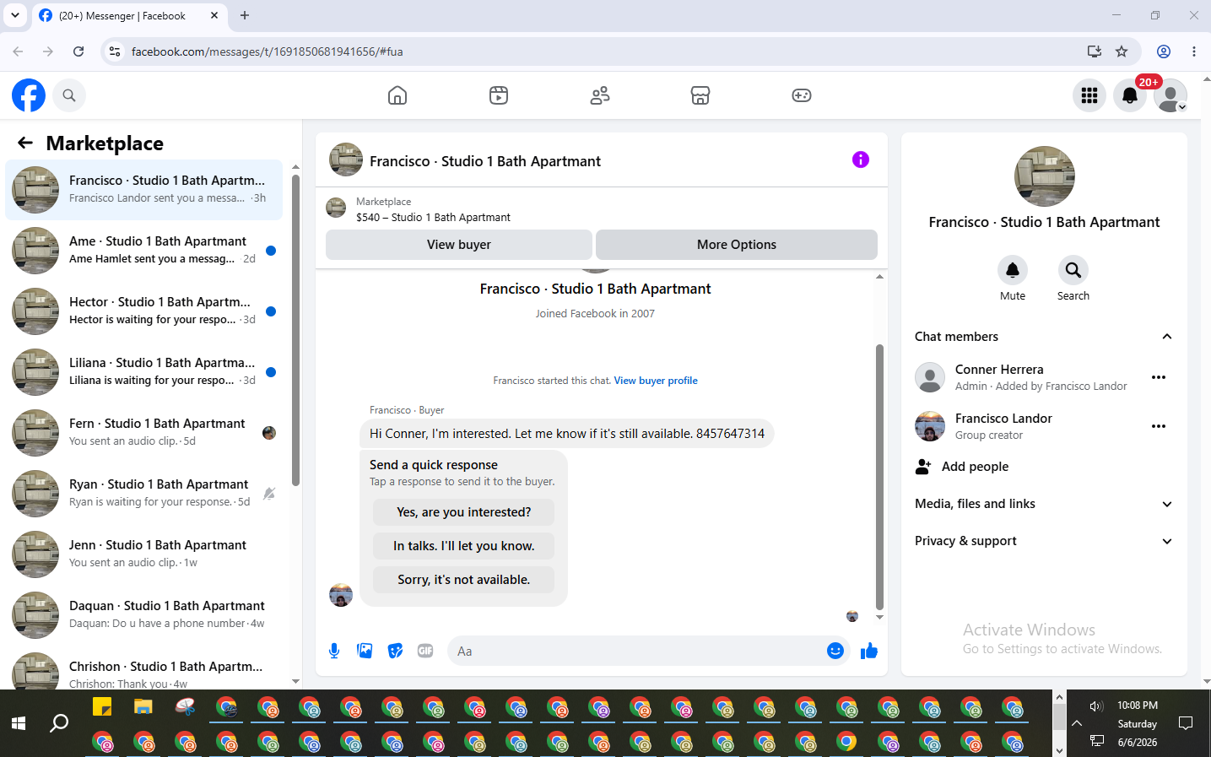Screen dimensions: 1211x757
Task: Attach a photo or file icon
Action: click(x=365, y=651)
